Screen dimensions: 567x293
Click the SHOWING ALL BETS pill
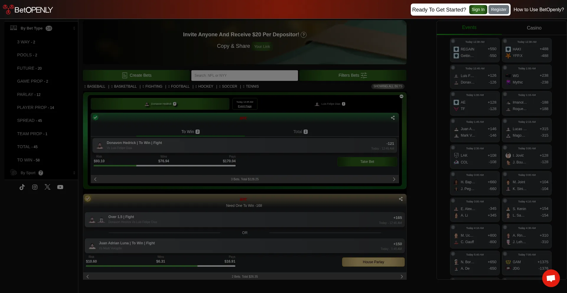point(388,86)
